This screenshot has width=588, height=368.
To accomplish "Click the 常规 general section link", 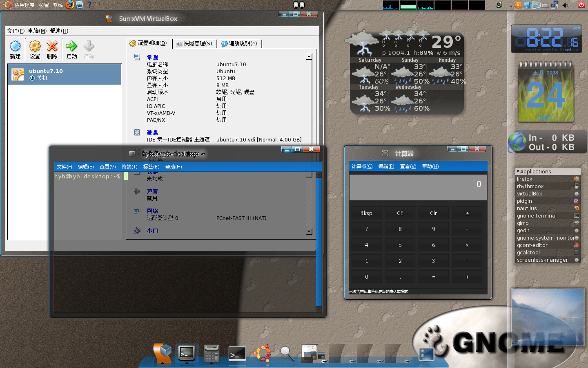I will click(x=152, y=57).
